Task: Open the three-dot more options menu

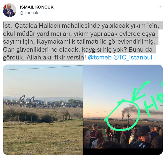Action: click(x=160, y=7)
